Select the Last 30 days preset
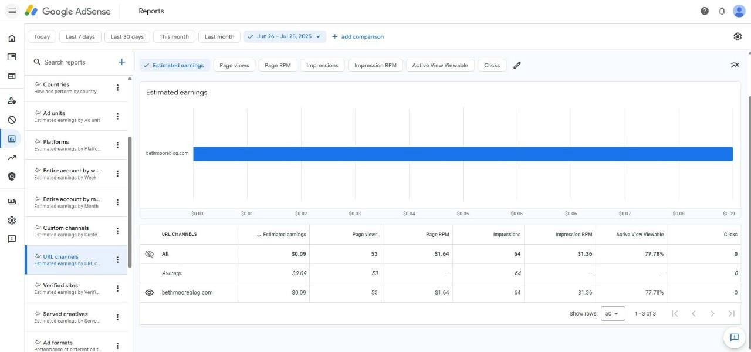 coord(127,36)
